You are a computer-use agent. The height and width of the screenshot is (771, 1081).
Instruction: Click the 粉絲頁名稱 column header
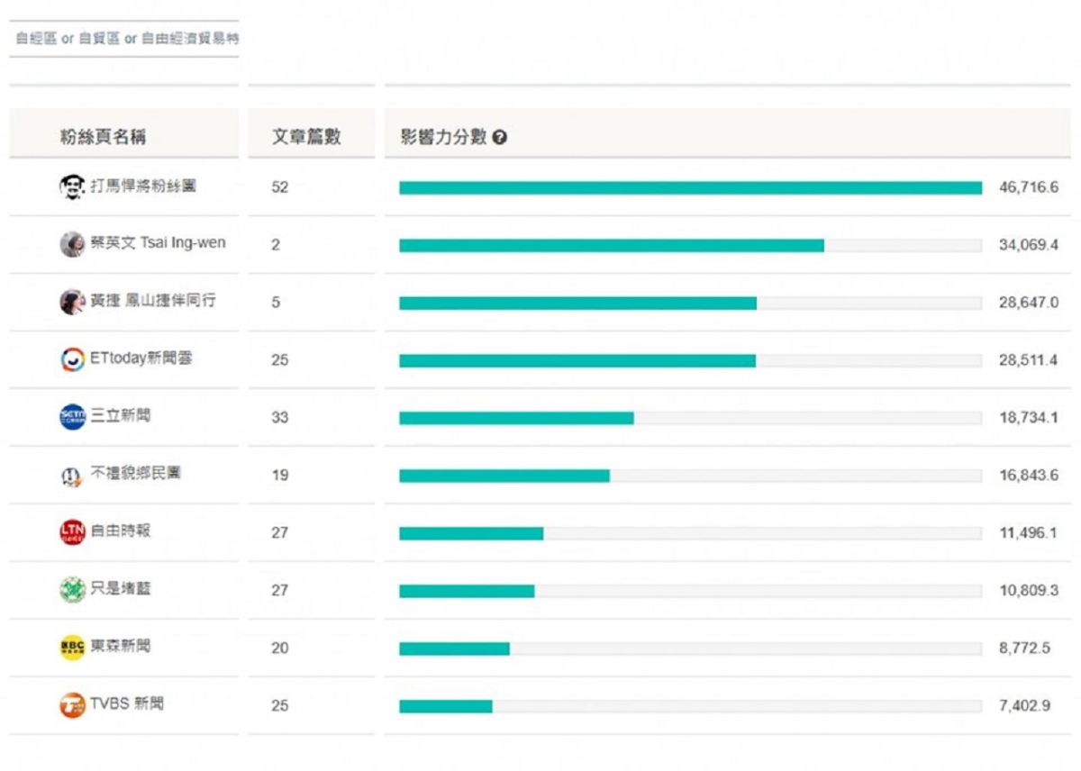coord(103,138)
